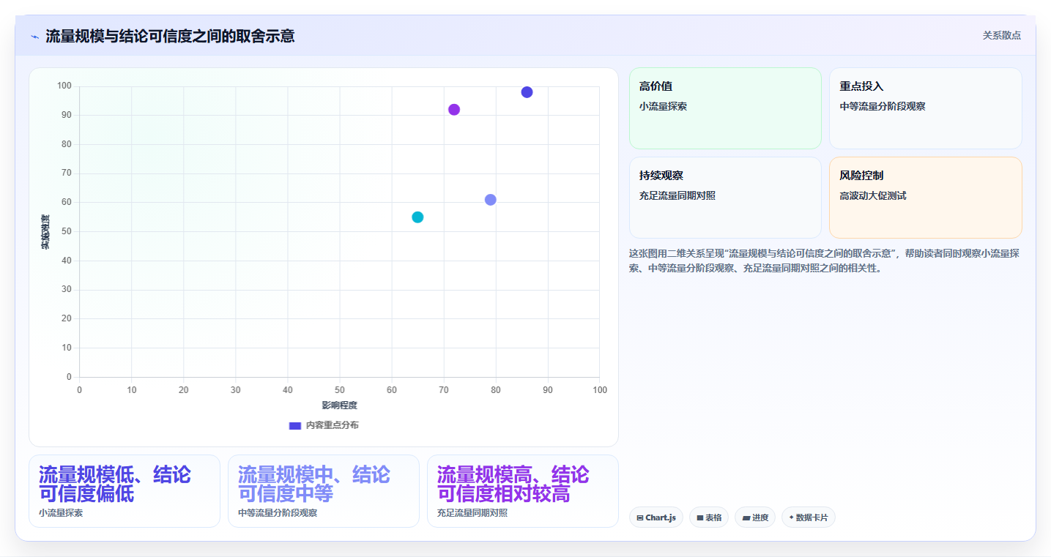Click the 流量规模低、结论可信度偏低 card
Viewport: 1051px width, 557px height.
[125, 491]
